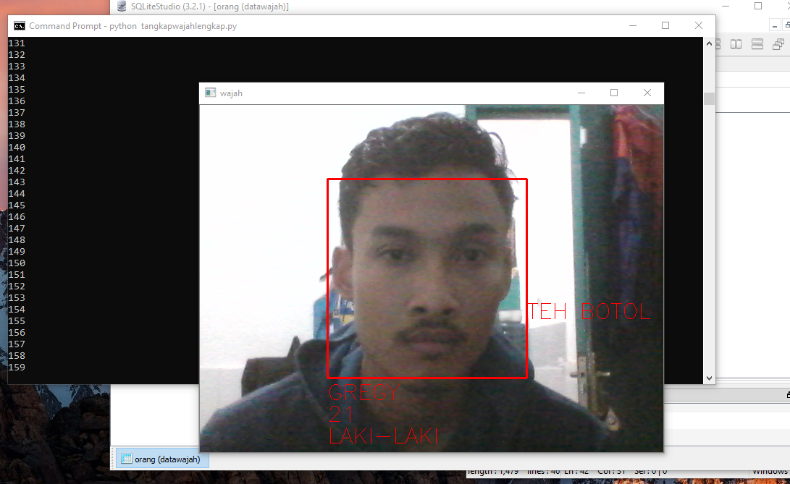Click the scroll-up arrow in the Command Prompt
The width and height of the screenshot is (790, 484).
pos(708,42)
